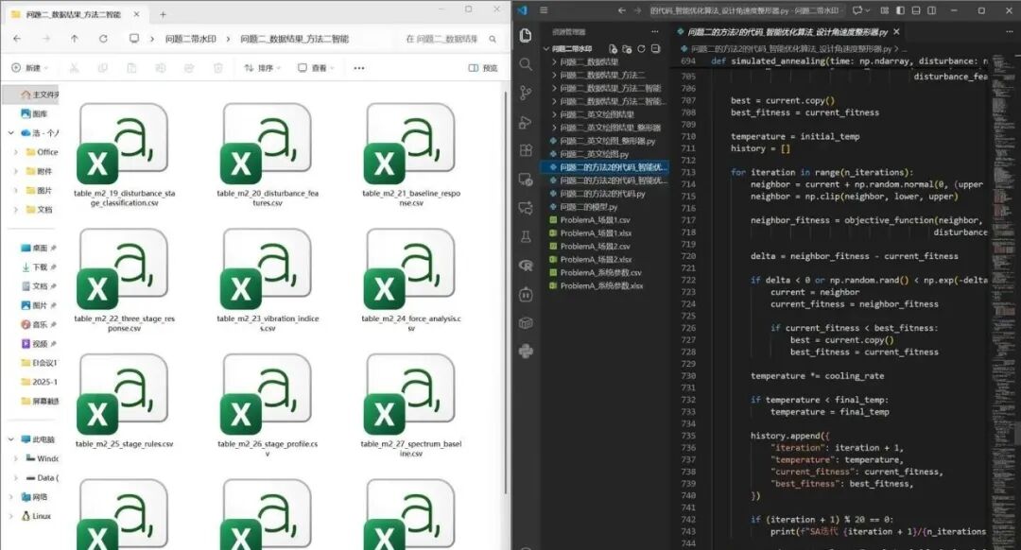The image size is (1021, 550).
Task: Open the Remote Explorer view
Action: (526, 179)
